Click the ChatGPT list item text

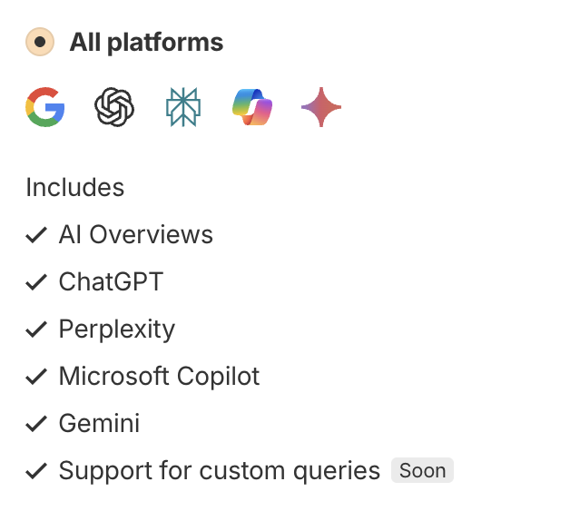tap(111, 282)
